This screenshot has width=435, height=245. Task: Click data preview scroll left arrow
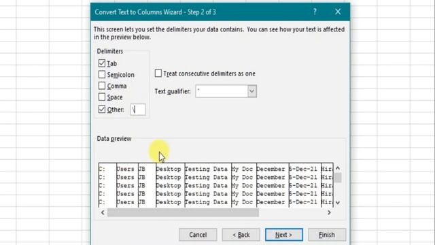point(103,212)
